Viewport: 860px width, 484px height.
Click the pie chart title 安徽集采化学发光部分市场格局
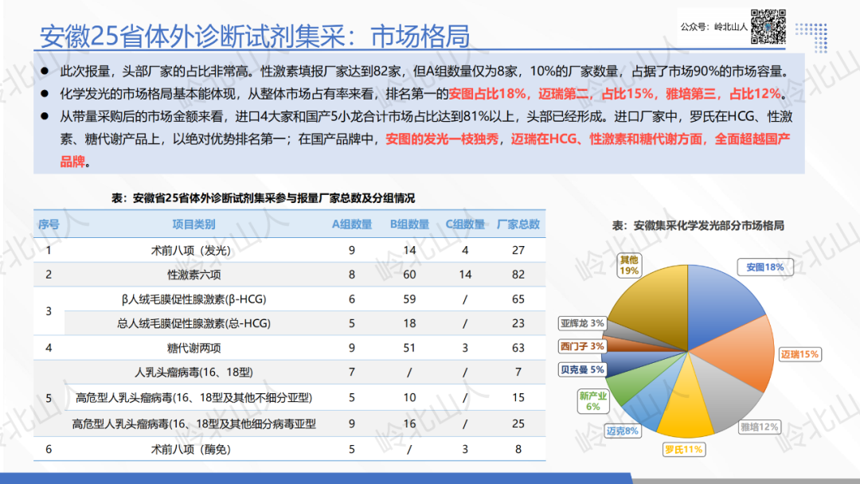point(698,225)
